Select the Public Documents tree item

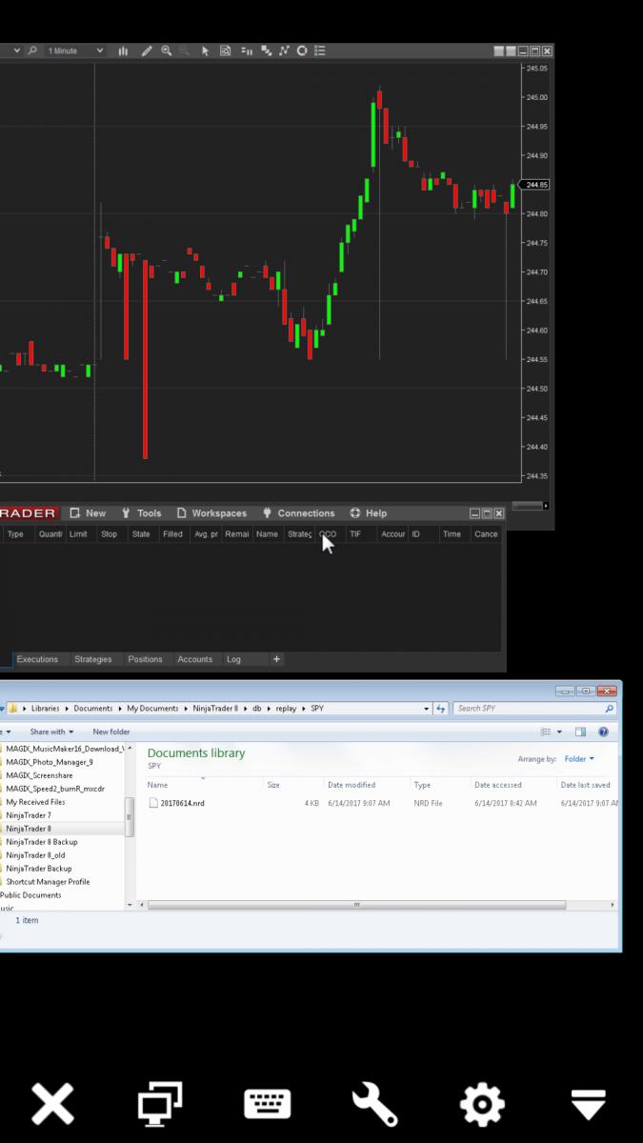tap(30, 895)
